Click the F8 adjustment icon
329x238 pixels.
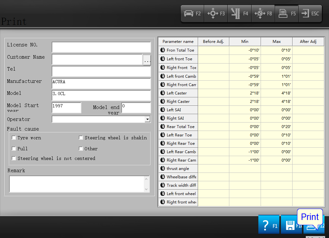[263, 14]
